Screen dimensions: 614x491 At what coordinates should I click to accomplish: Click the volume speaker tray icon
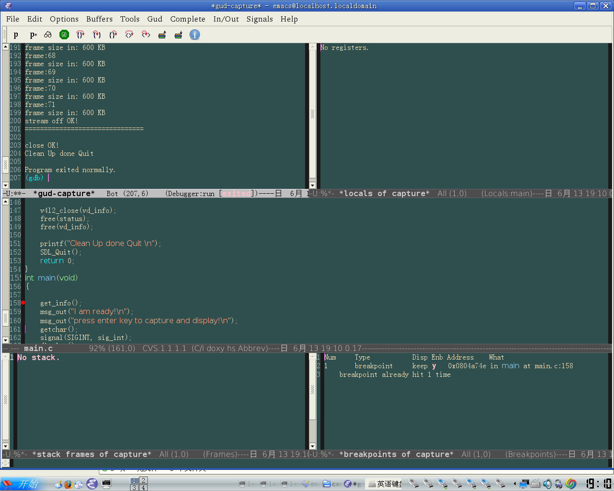[x=547, y=484]
